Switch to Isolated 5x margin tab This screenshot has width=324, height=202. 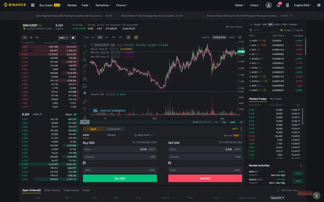coord(114,129)
